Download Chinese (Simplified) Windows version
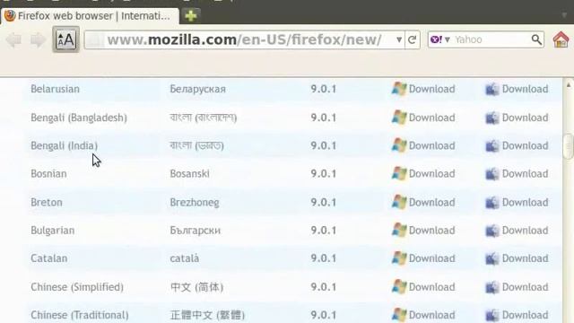This screenshot has height=323, width=574. click(423, 287)
